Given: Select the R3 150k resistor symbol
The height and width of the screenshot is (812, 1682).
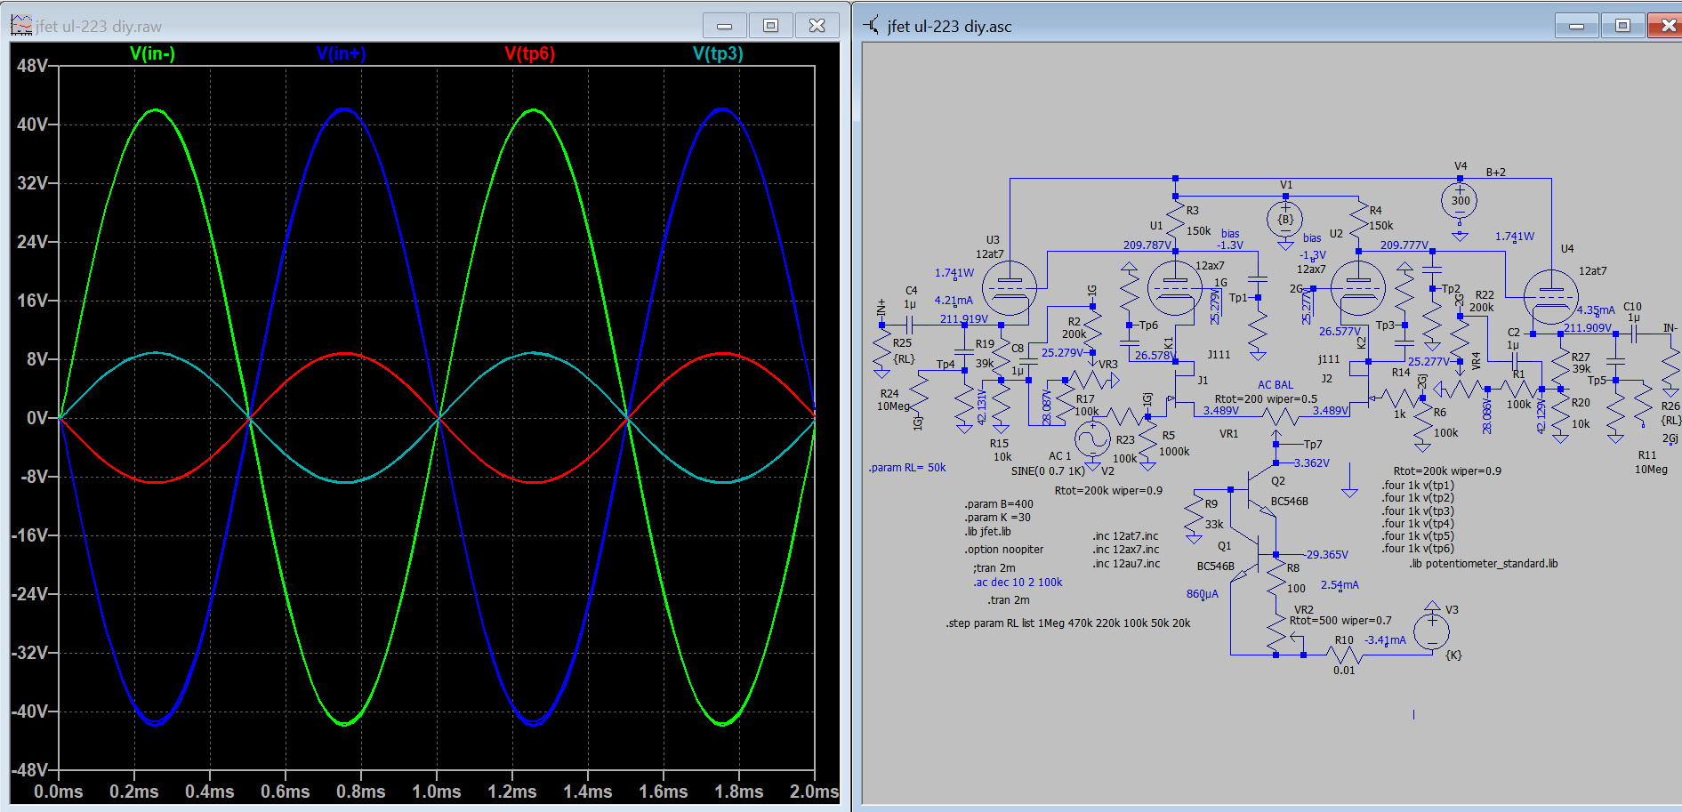Looking at the screenshot, I should 1176,221.
